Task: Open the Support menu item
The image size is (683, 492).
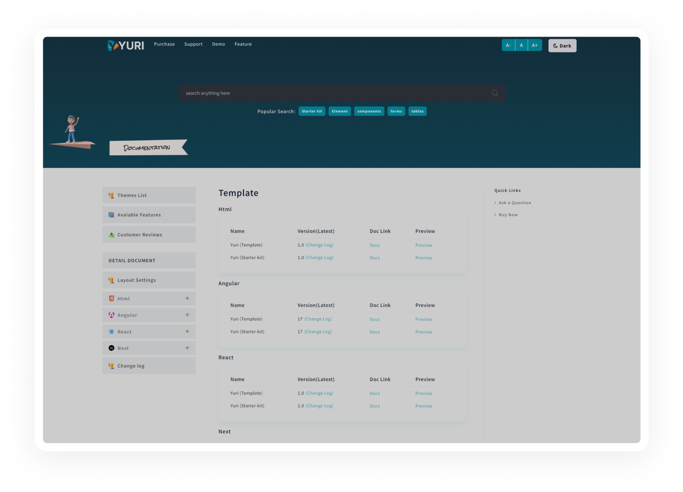Action: [x=193, y=44]
